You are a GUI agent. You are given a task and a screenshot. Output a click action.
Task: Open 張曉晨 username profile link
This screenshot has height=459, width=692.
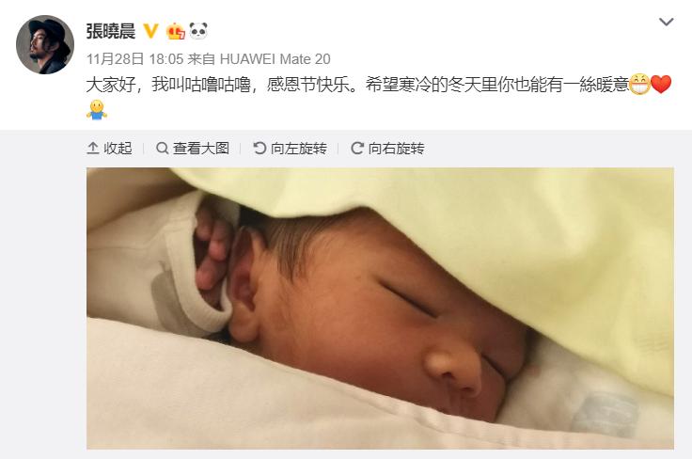110,32
